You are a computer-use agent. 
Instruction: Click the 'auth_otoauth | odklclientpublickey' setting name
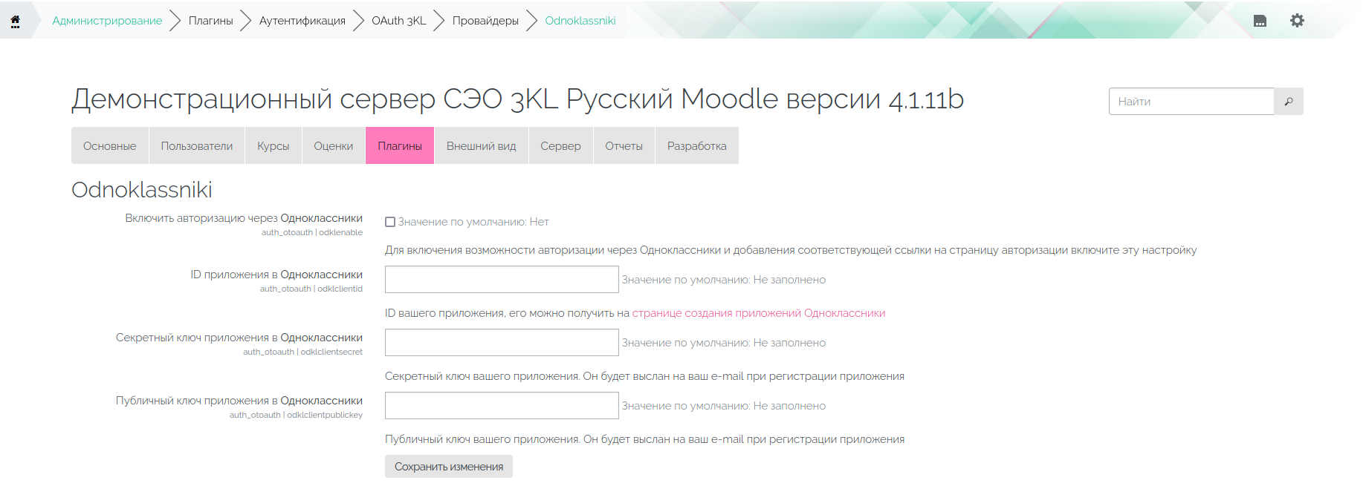click(296, 415)
